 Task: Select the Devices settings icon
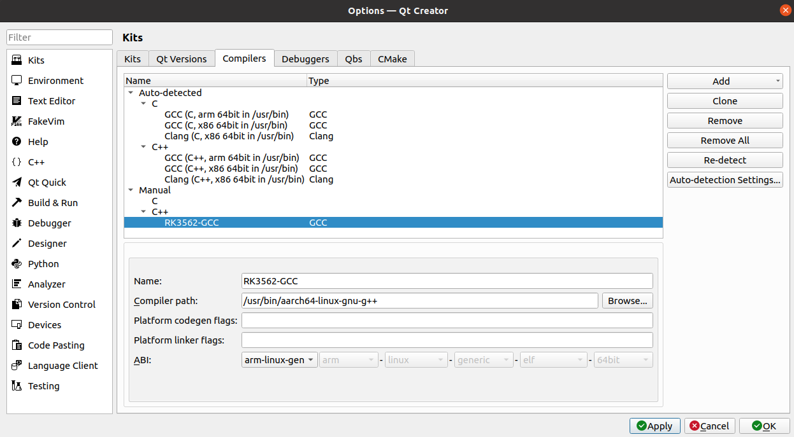17,324
